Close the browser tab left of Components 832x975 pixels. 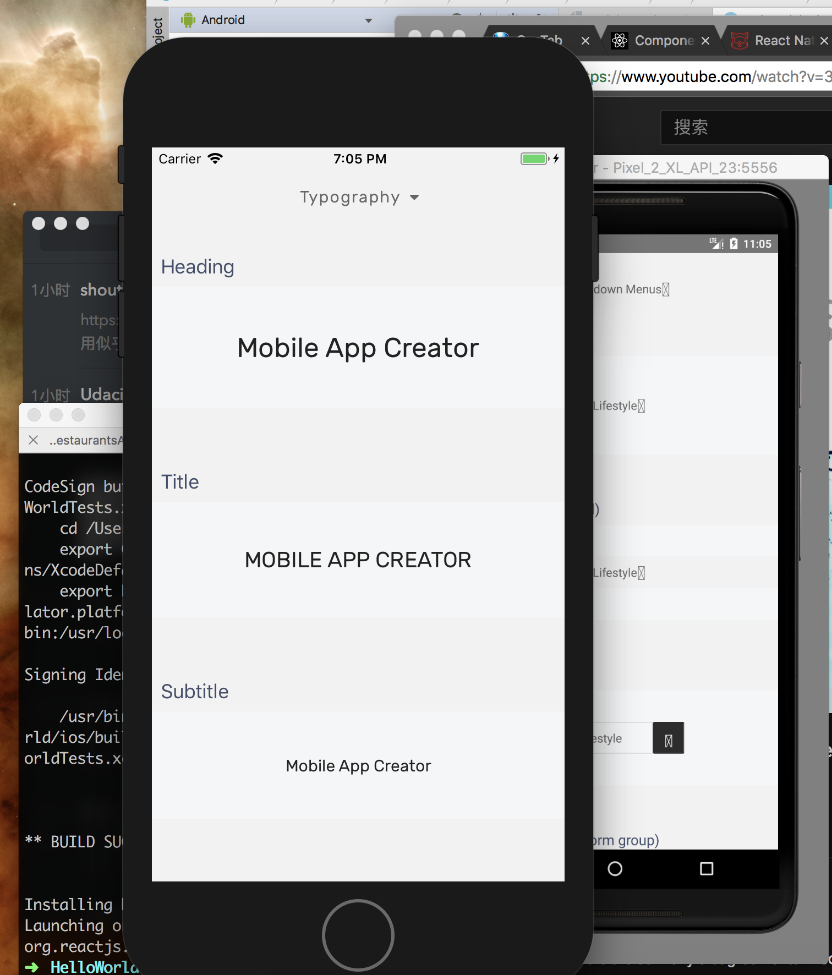[585, 41]
